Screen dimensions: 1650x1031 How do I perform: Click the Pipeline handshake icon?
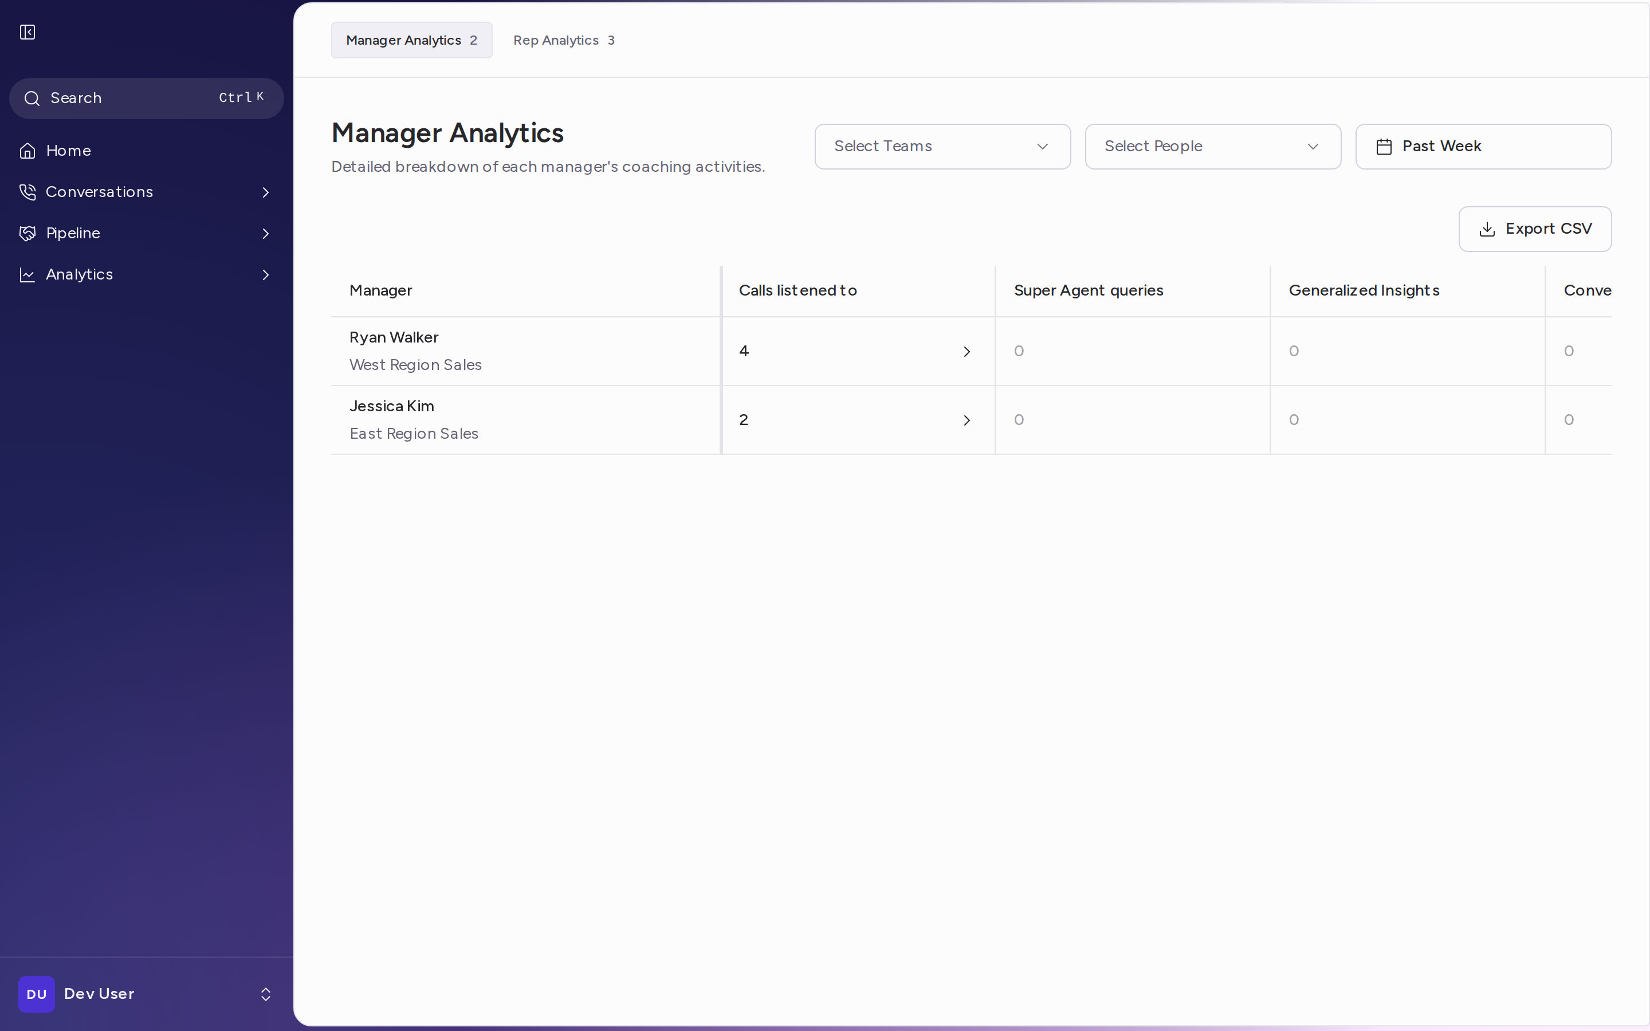coord(27,233)
